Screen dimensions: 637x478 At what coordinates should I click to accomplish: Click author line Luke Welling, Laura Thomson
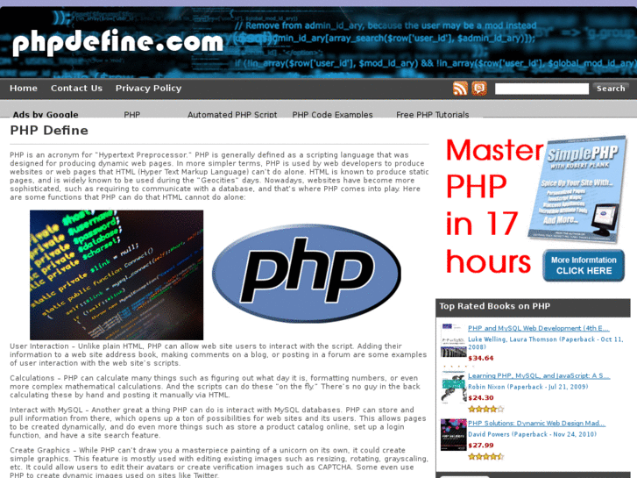pyautogui.click(x=545, y=343)
